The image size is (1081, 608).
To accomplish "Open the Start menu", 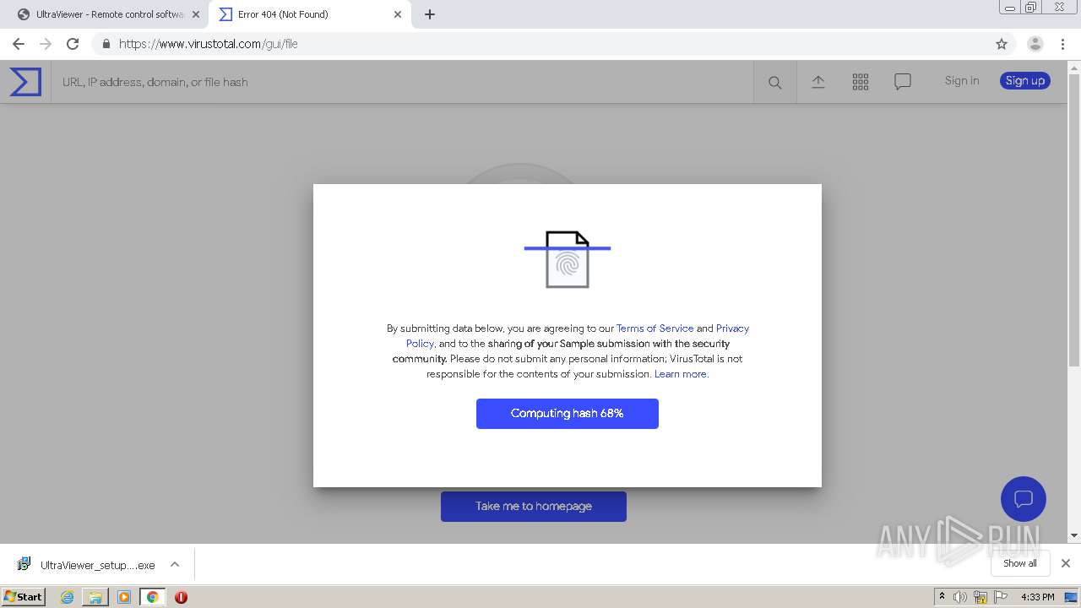I will click(x=23, y=597).
